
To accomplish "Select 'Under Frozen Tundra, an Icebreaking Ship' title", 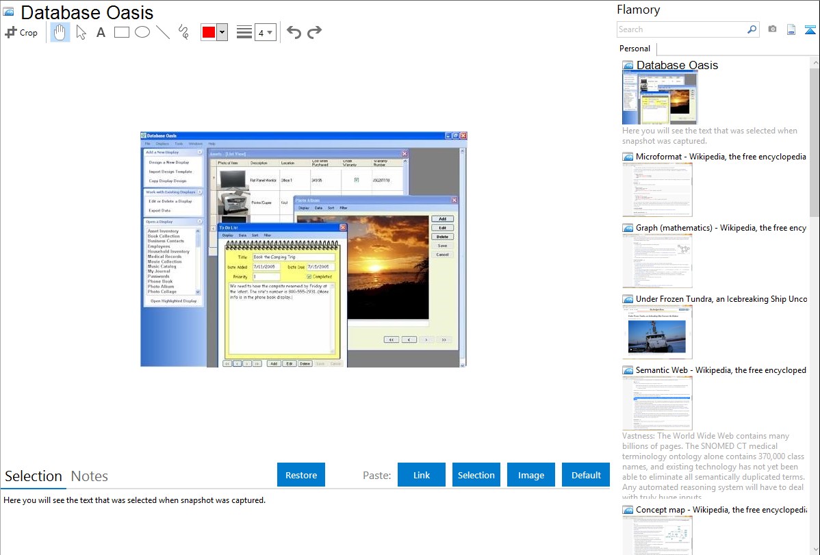I will (721, 298).
